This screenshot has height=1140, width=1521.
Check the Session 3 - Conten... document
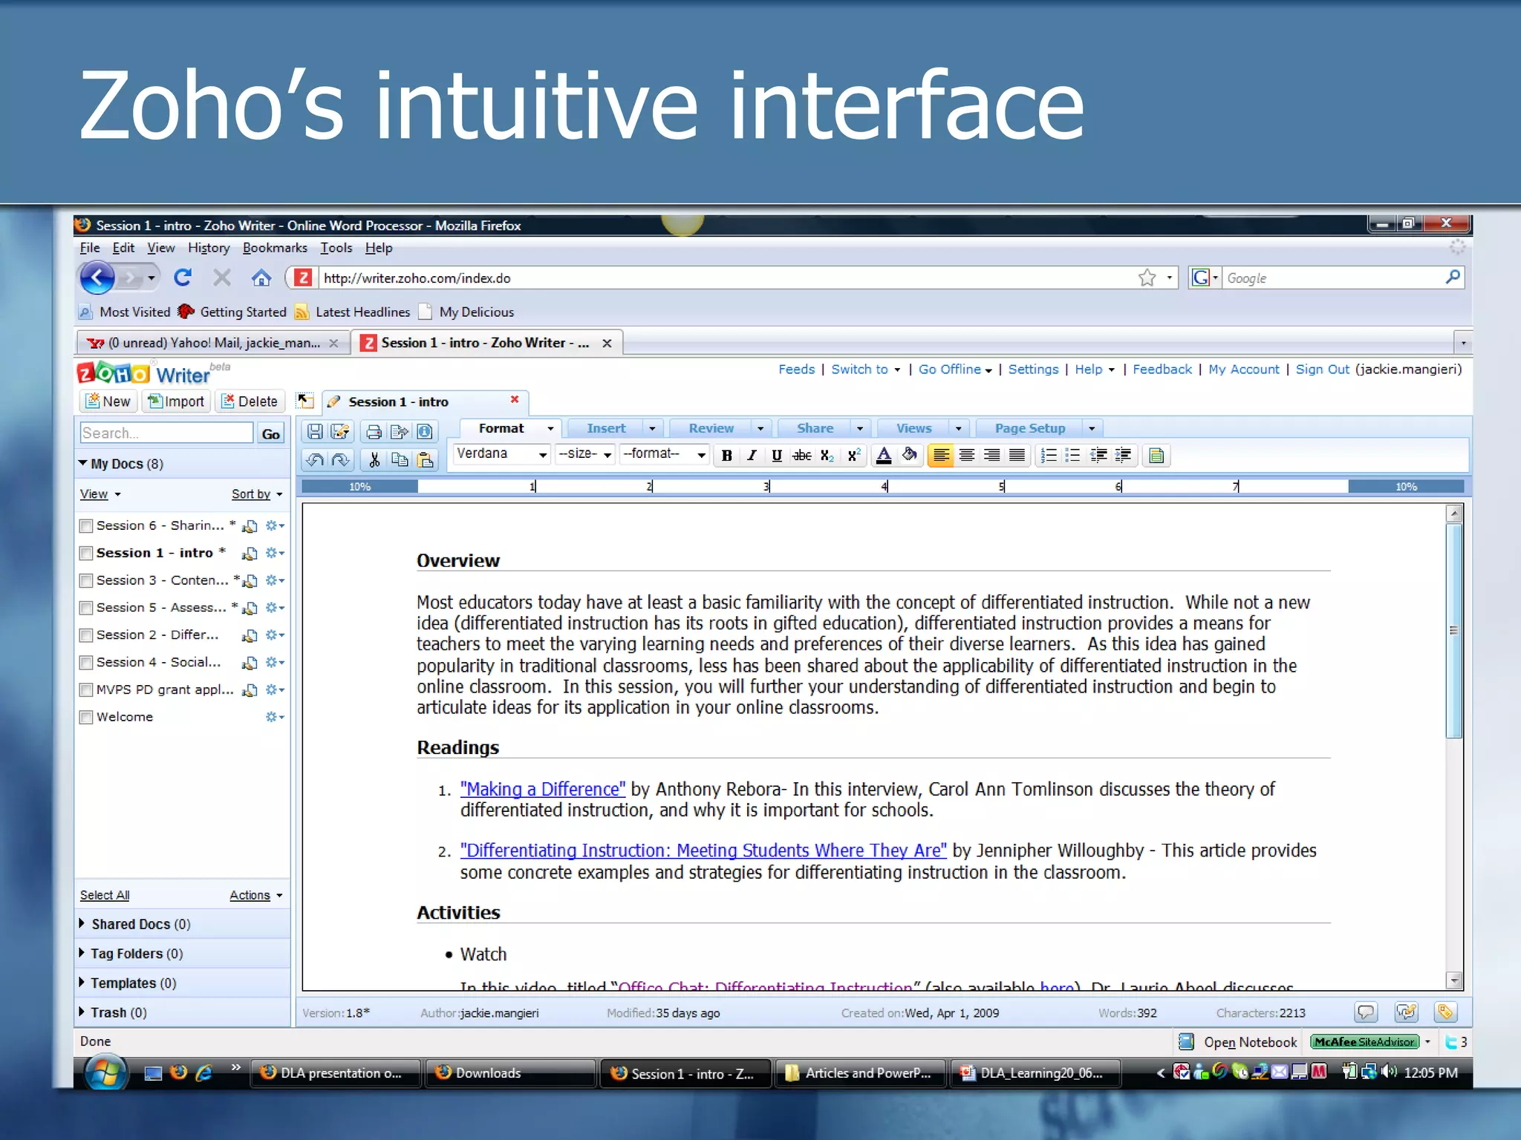(x=86, y=580)
